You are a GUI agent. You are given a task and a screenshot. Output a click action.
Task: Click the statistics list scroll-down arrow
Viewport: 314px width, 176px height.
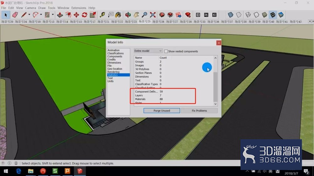(215, 104)
